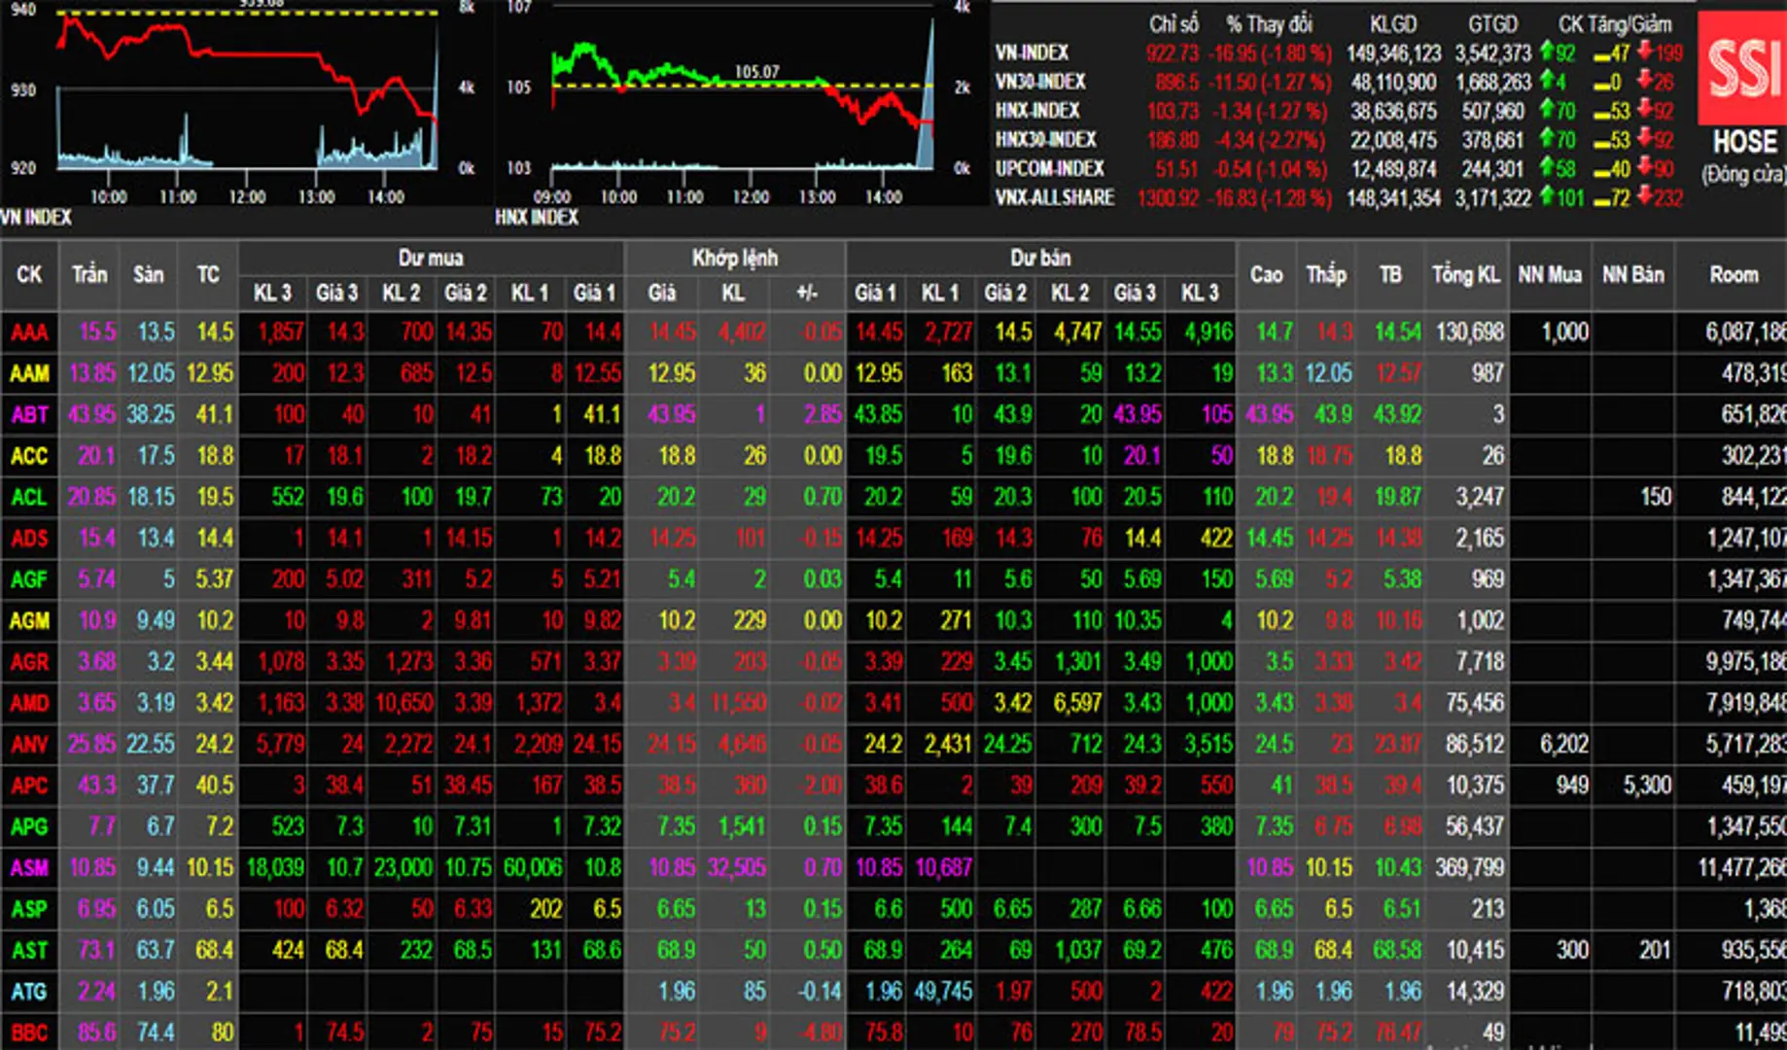Open stock ticker ASM
This screenshot has height=1050, width=1787.
(29, 868)
